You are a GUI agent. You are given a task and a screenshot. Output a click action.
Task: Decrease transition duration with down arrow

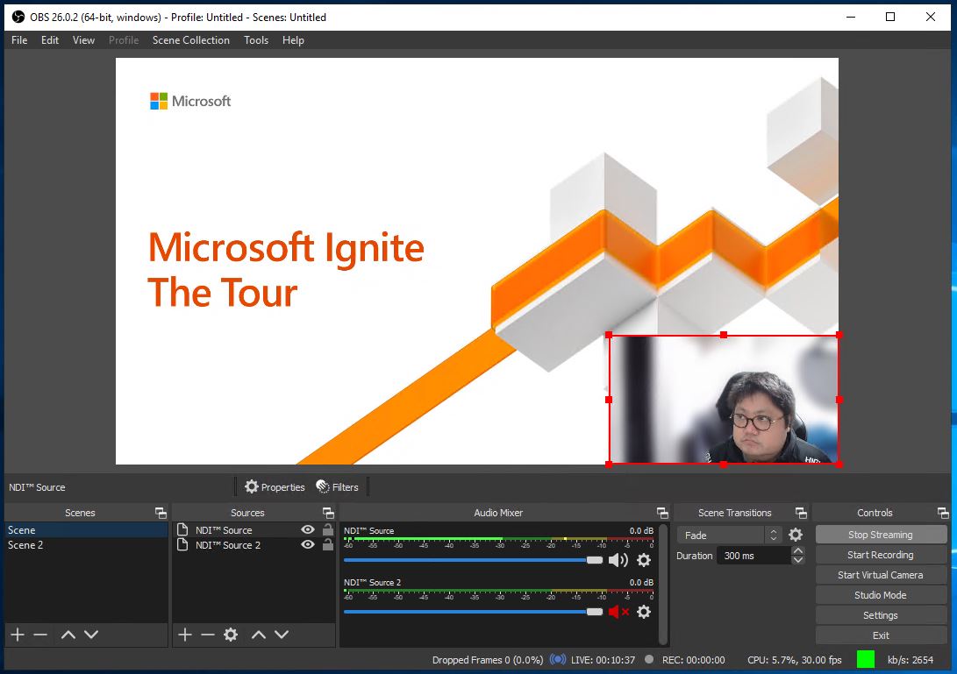tap(797, 560)
